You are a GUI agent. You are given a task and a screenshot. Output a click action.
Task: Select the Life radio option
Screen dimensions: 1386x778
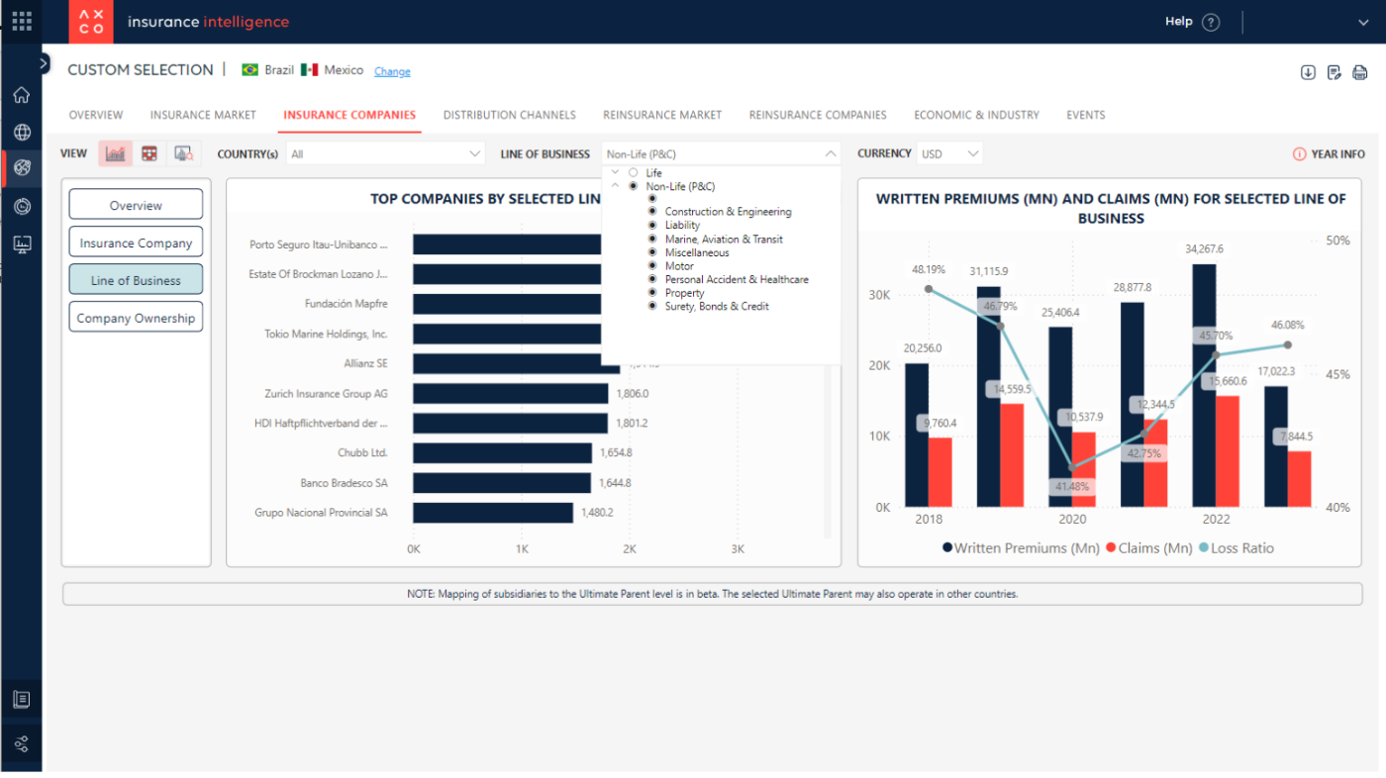(634, 173)
